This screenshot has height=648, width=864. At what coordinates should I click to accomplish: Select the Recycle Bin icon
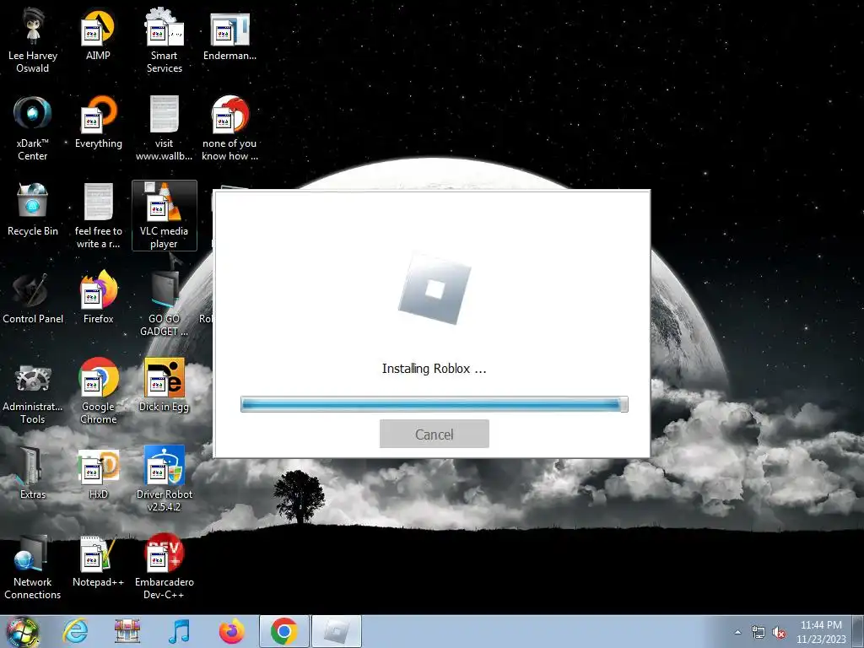point(33,209)
